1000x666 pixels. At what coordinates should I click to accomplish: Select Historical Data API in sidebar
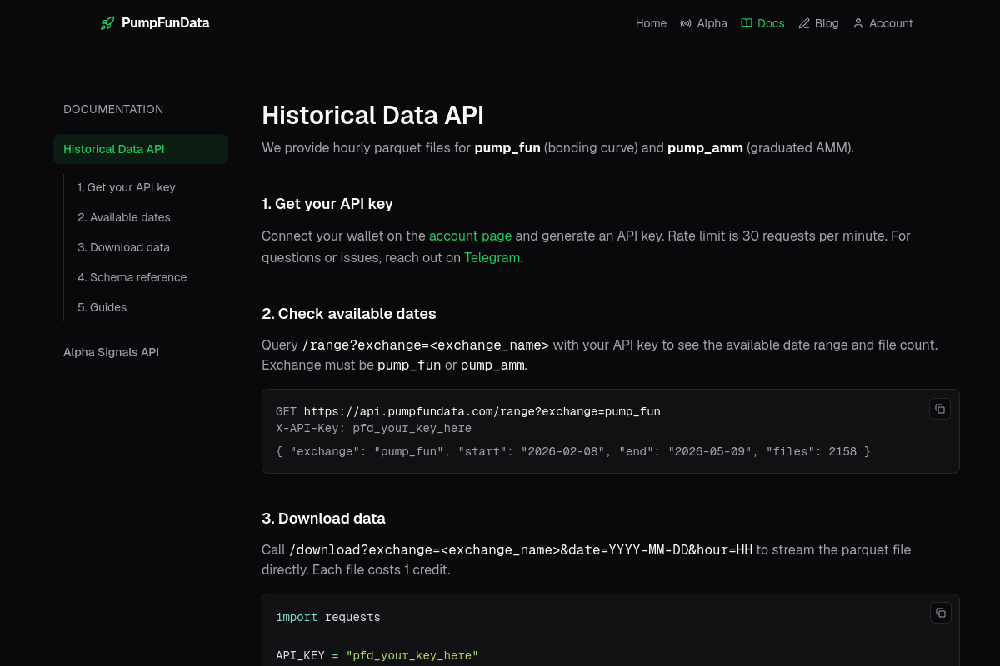click(x=141, y=149)
